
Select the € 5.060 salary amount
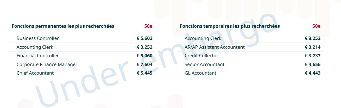point(144,56)
